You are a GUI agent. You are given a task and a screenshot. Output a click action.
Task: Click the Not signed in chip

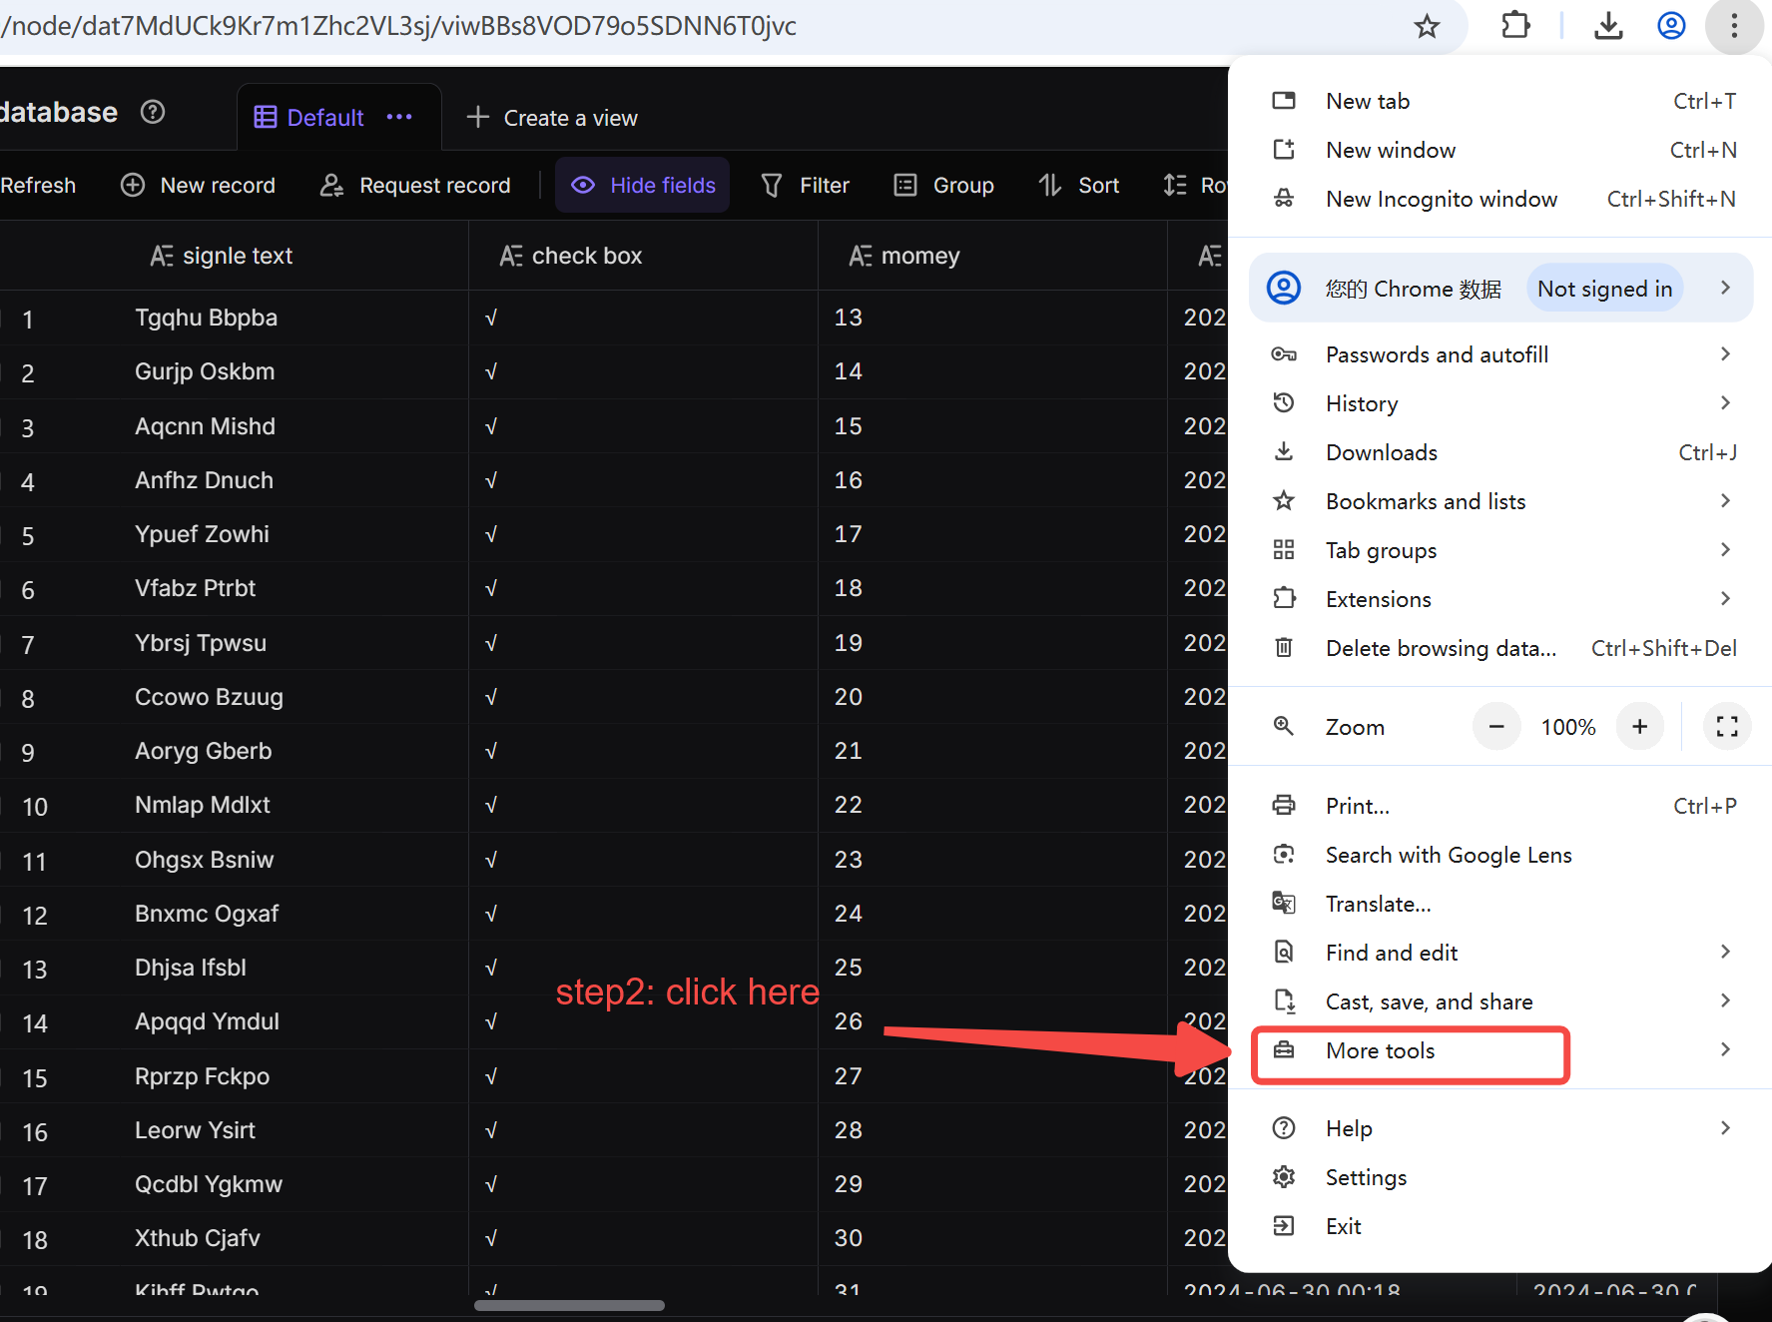(1604, 289)
